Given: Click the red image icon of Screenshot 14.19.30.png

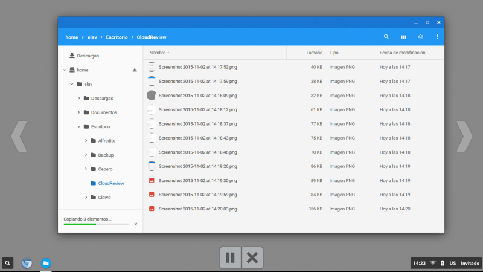Looking at the screenshot, I should point(152,180).
